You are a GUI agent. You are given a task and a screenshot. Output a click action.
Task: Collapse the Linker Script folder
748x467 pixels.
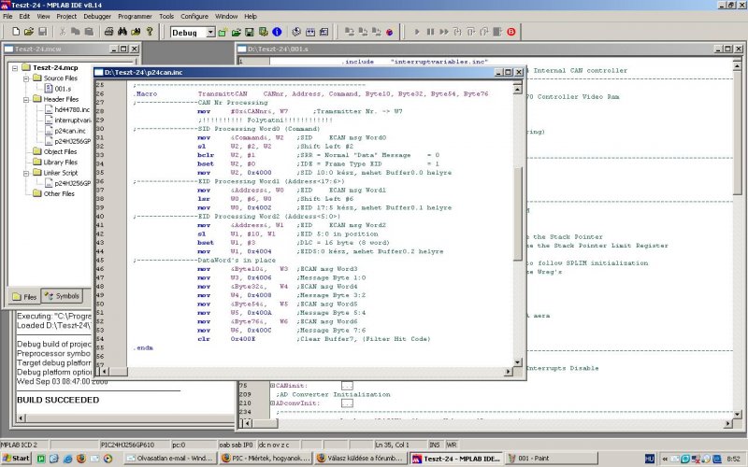pyautogui.click(x=26, y=174)
